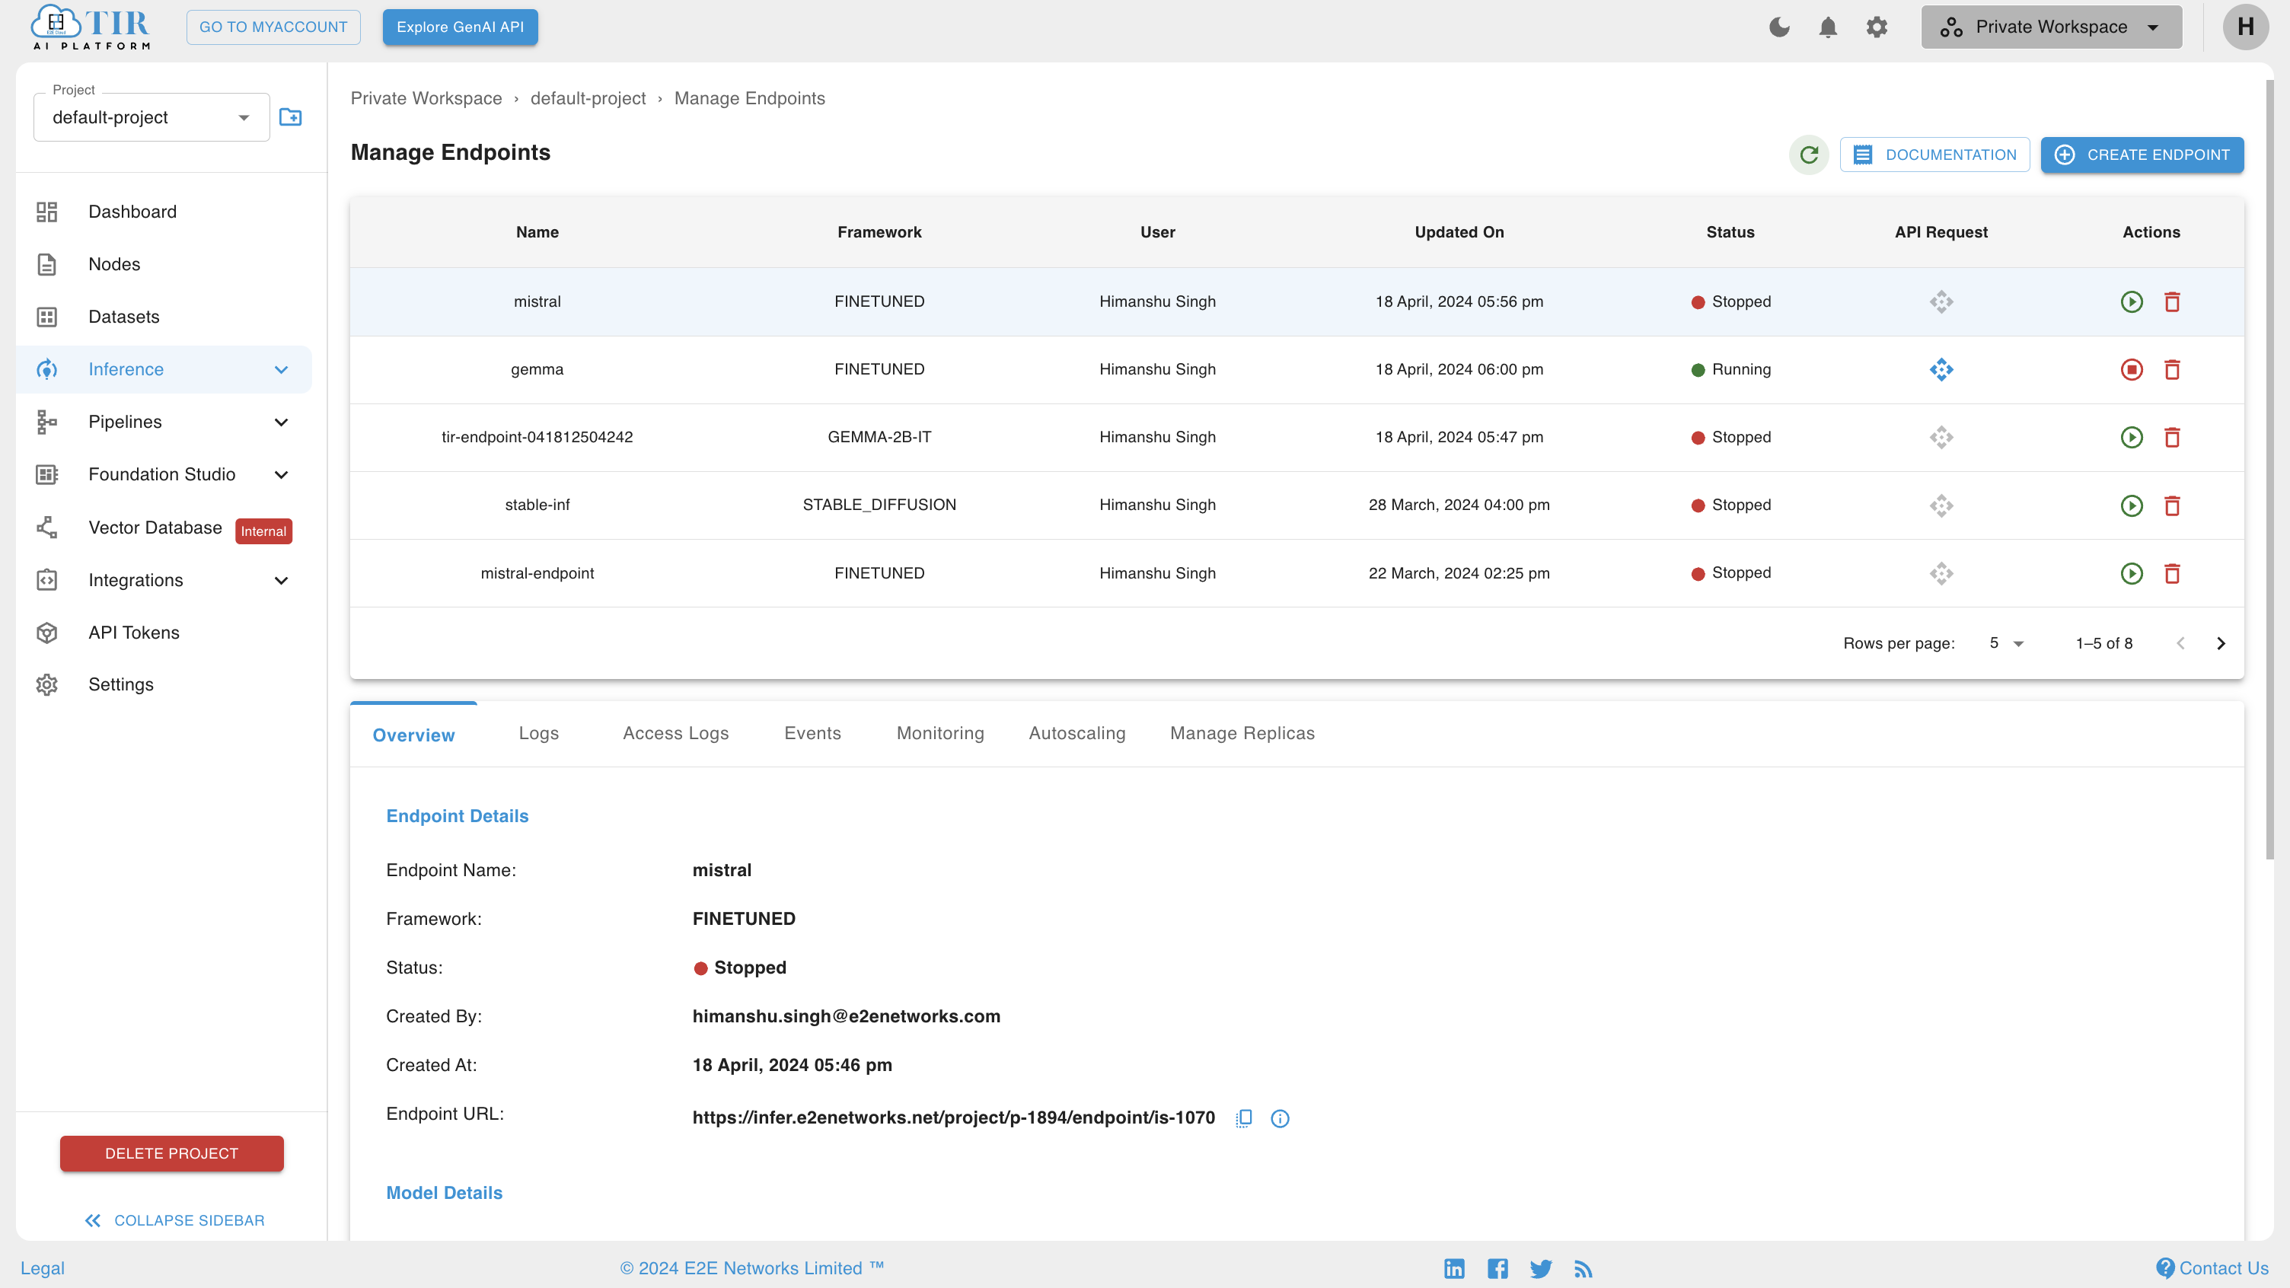2290x1288 pixels.
Task: Stop the gemma endpoint
Action: click(2132, 370)
